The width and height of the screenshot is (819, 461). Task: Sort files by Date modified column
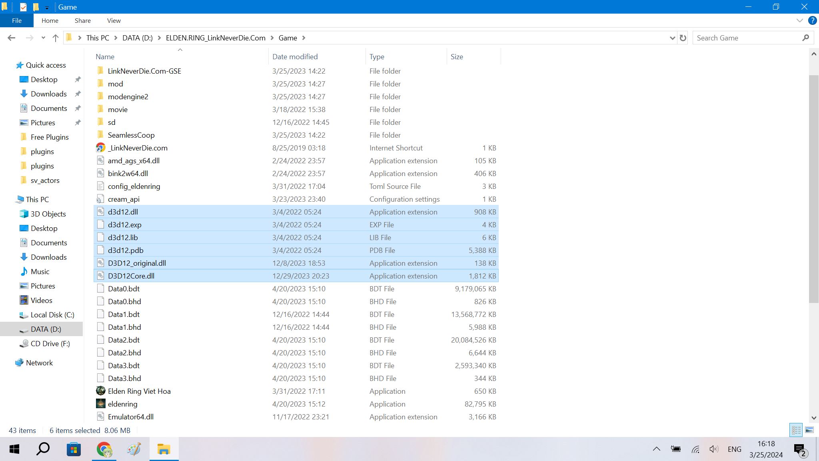(295, 56)
